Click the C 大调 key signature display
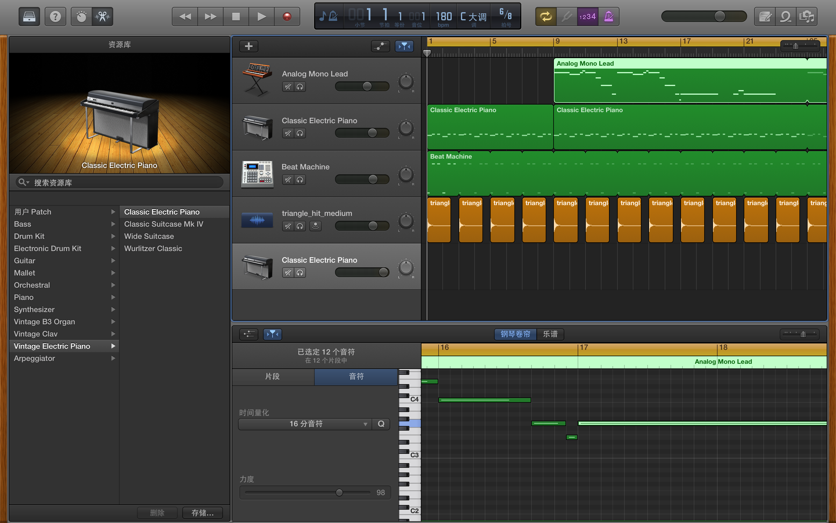 tap(474, 16)
